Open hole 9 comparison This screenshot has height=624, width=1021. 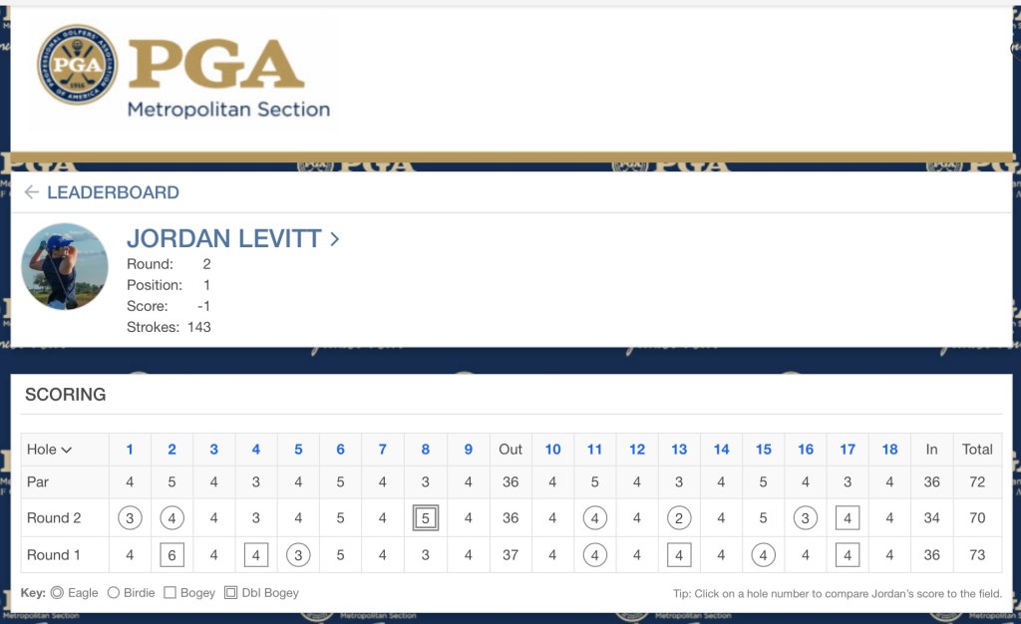(x=468, y=450)
